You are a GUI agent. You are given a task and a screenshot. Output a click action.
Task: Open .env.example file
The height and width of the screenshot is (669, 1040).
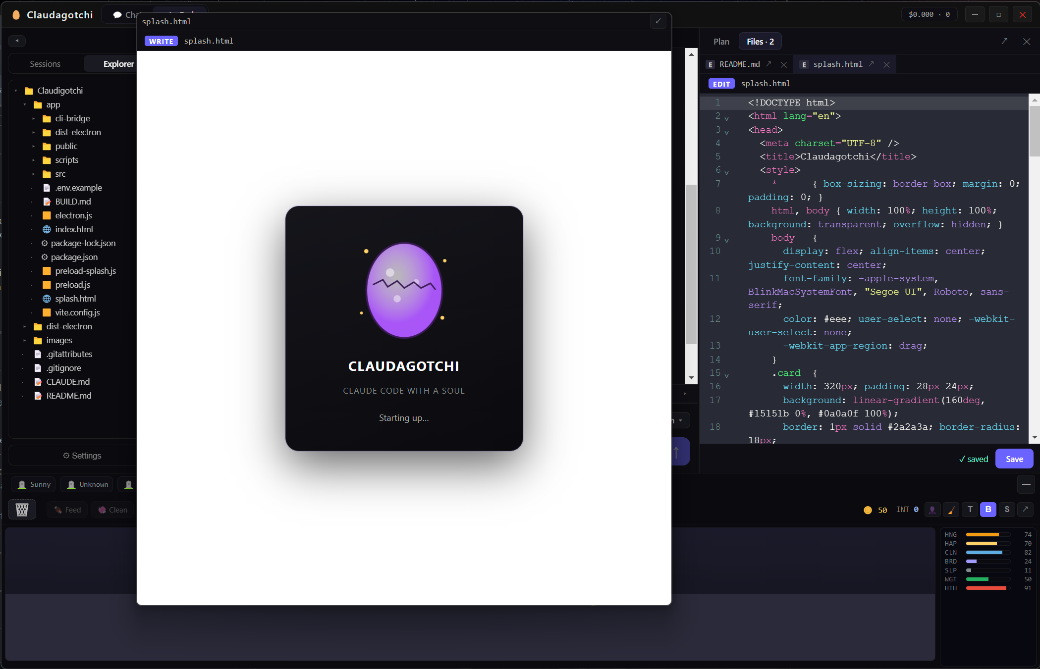(x=78, y=188)
